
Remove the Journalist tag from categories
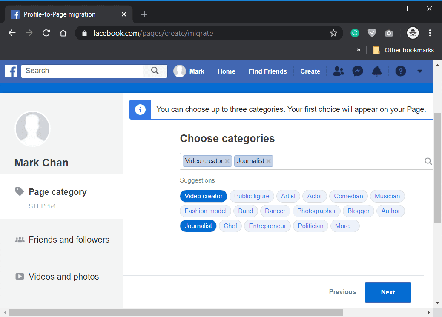268,161
